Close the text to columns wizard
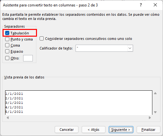163x136 pixels. point(155,5)
